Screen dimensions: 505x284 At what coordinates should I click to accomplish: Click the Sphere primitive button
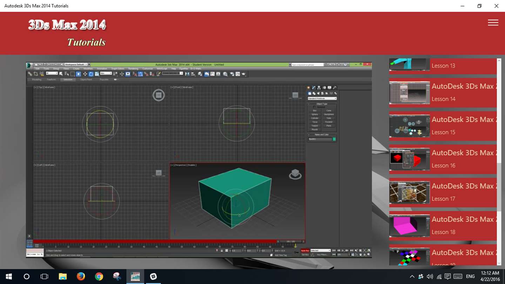click(x=315, y=115)
